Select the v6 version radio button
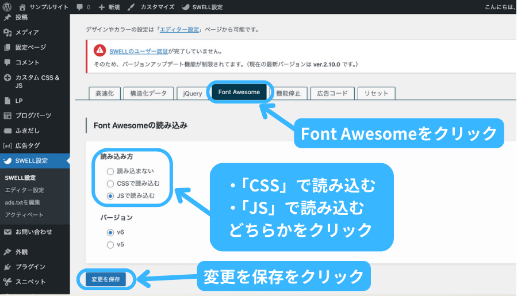Image resolution: width=529 pixels, height=296 pixels. [x=110, y=233]
